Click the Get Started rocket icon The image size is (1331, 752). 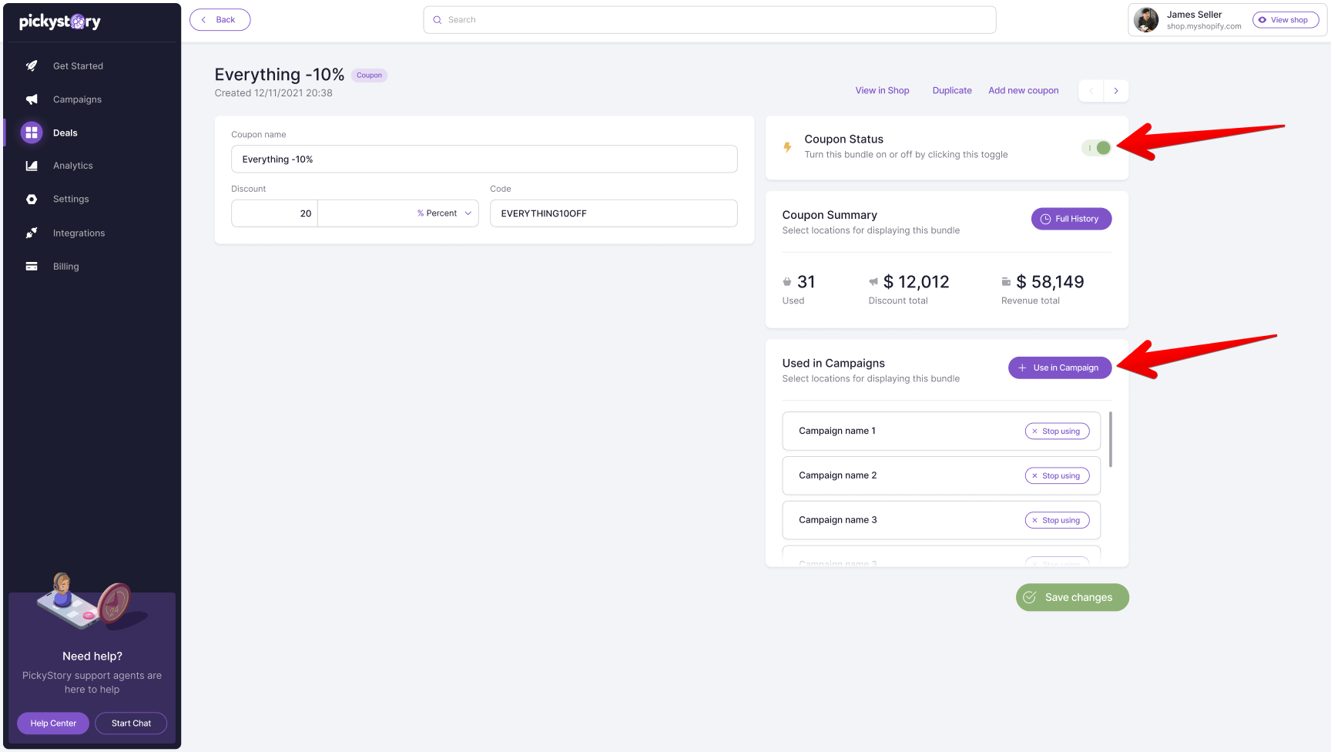tap(31, 65)
